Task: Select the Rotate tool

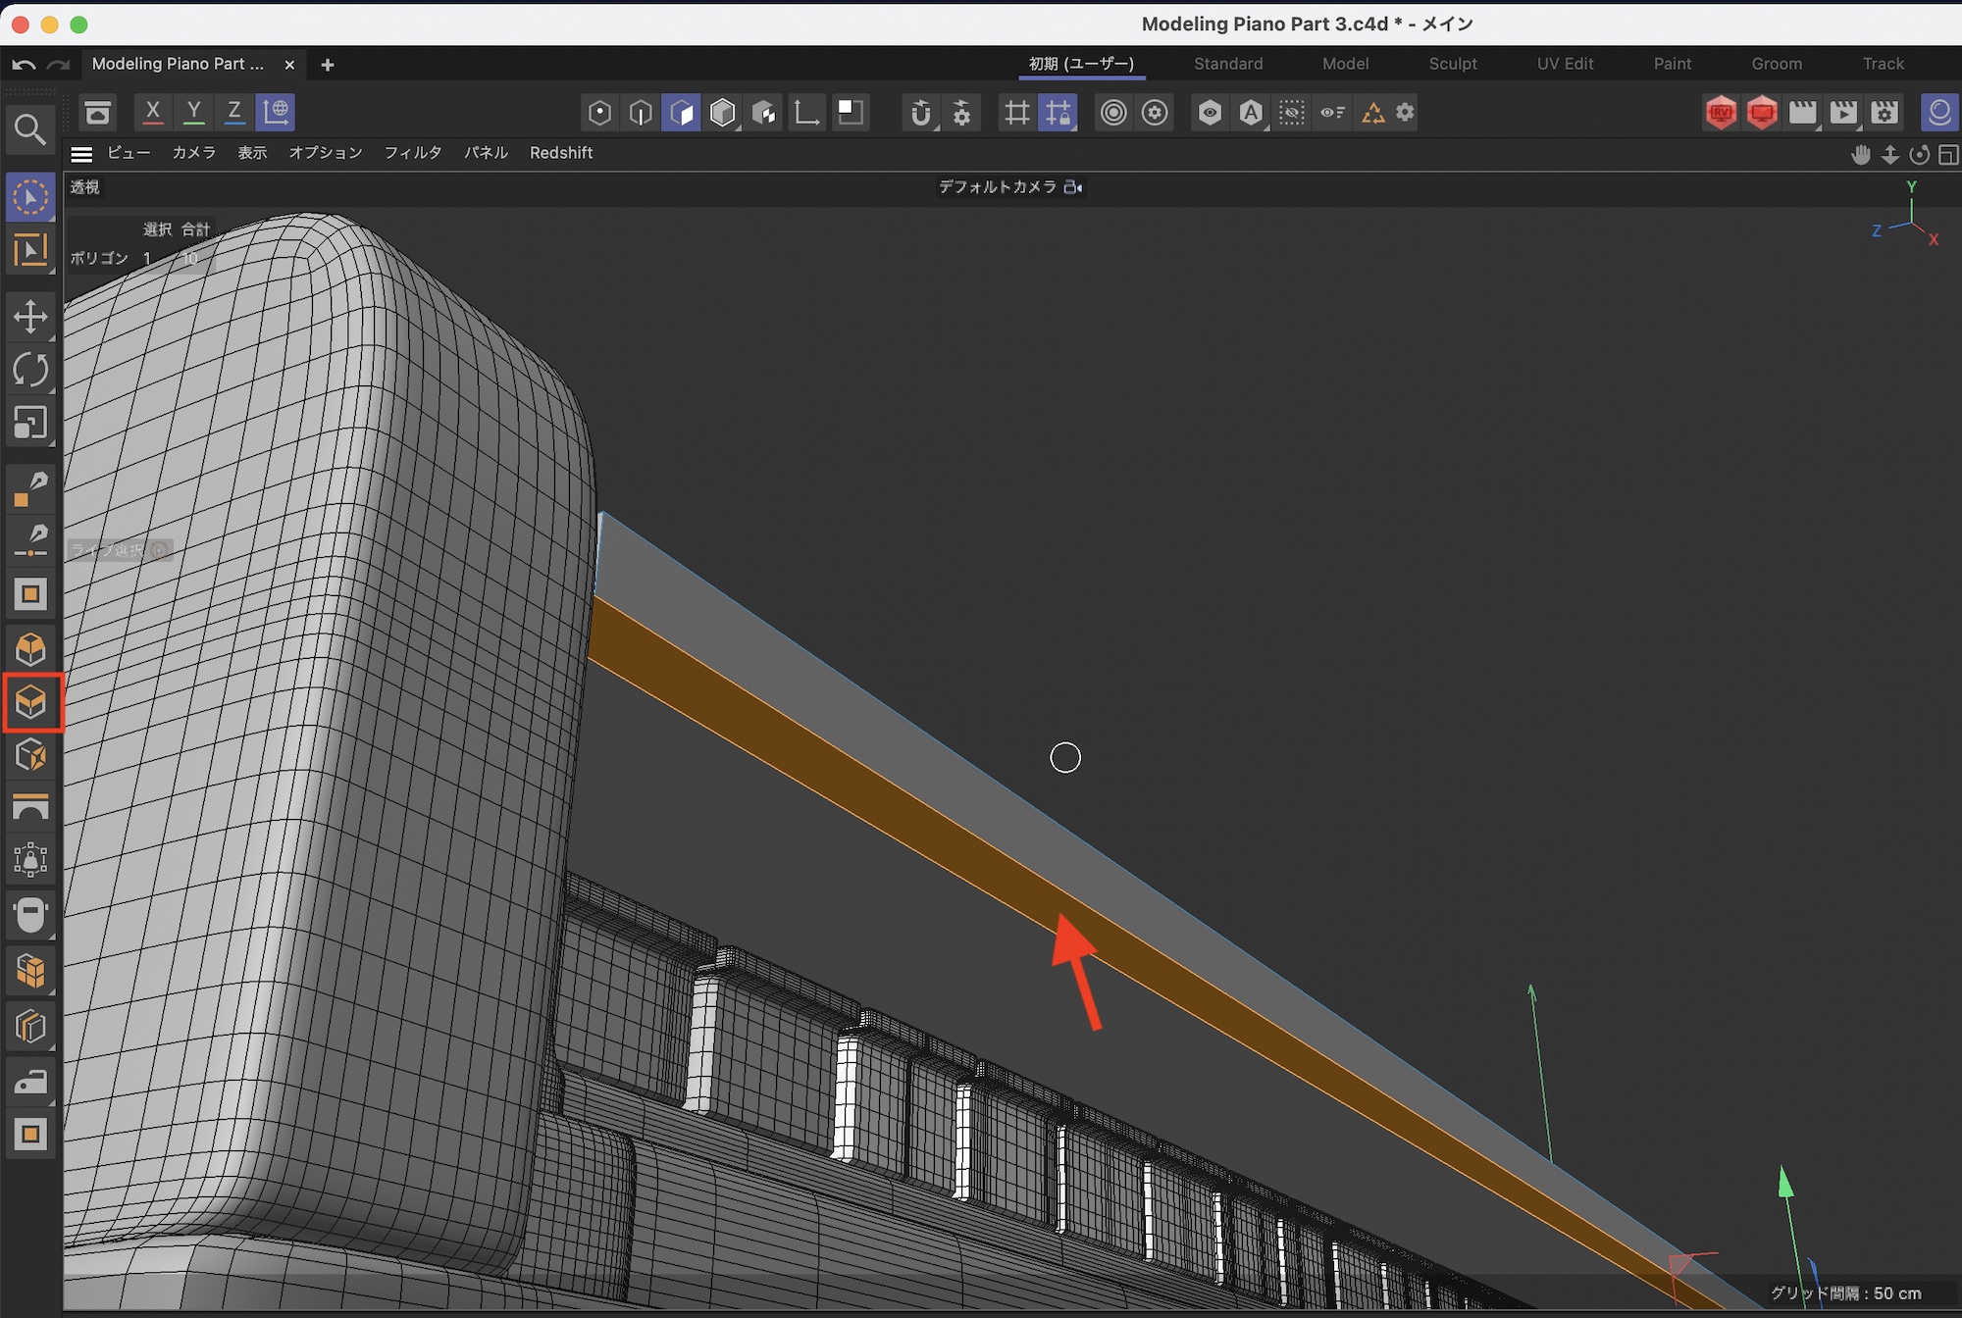Action: point(30,370)
